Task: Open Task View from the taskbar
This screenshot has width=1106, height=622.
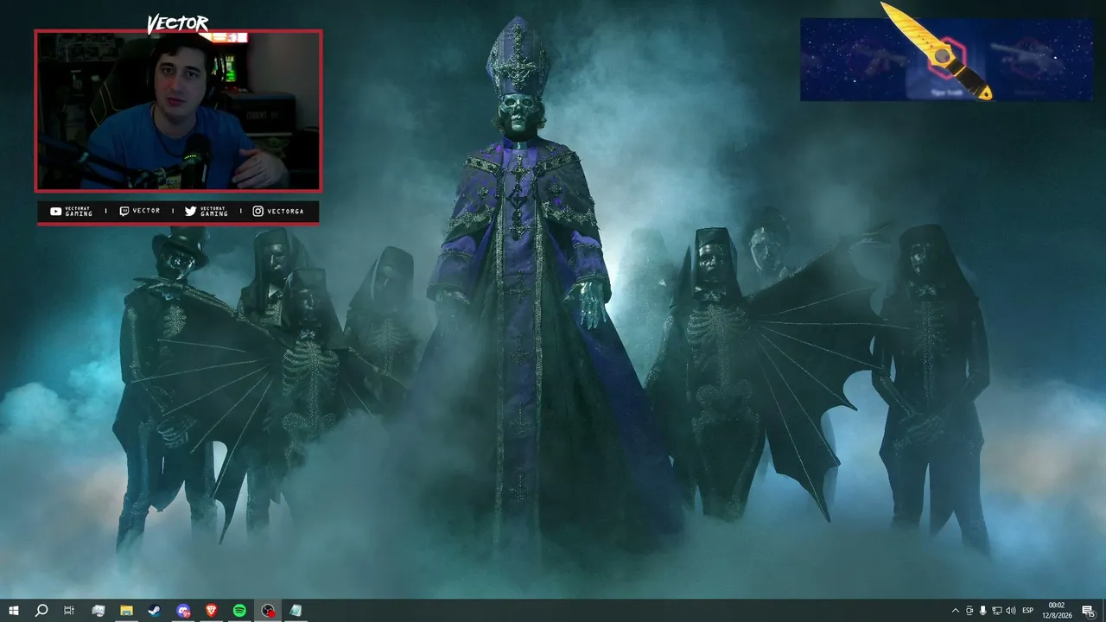Action: [69, 611]
